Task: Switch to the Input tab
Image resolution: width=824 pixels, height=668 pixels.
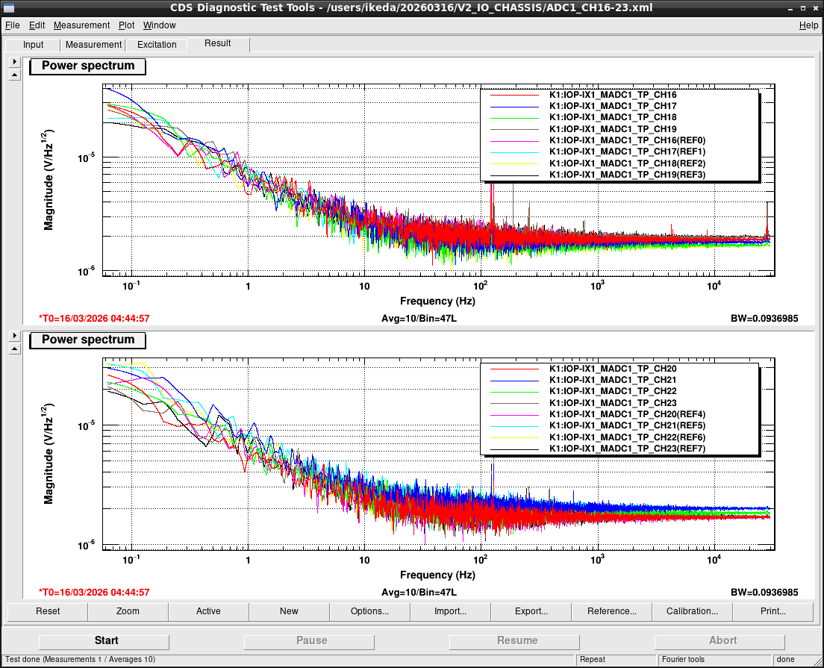Action: [33, 45]
